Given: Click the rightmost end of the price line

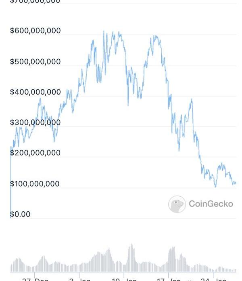Looking at the screenshot, I should (x=235, y=183).
